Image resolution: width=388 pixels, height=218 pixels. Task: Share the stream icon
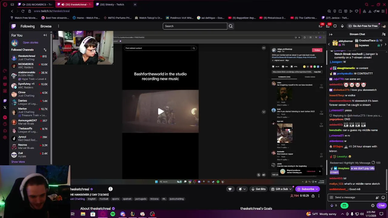click(313, 196)
